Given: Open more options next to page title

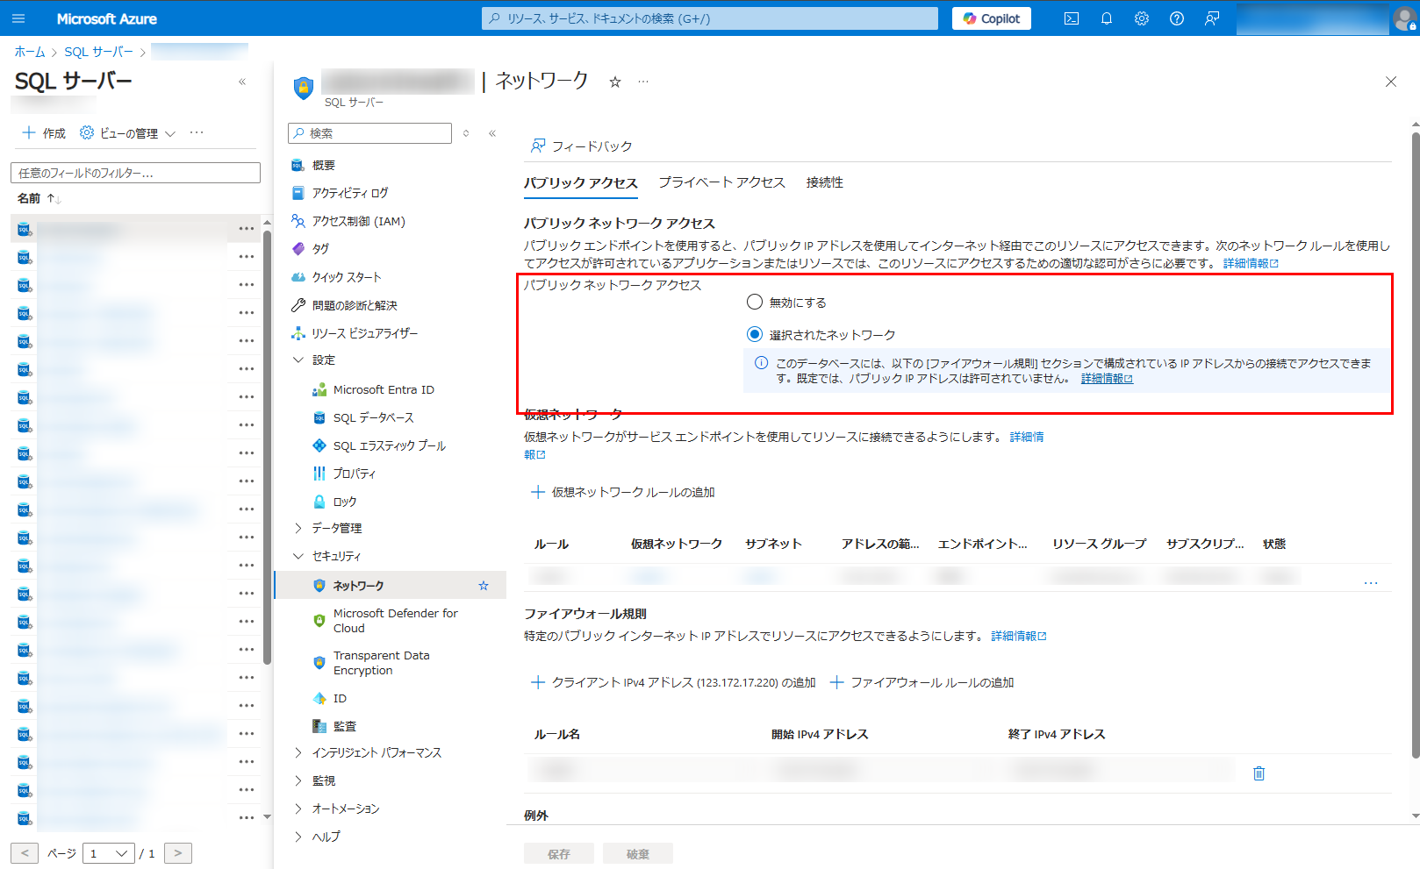Looking at the screenshot, I should click(643, 82).
